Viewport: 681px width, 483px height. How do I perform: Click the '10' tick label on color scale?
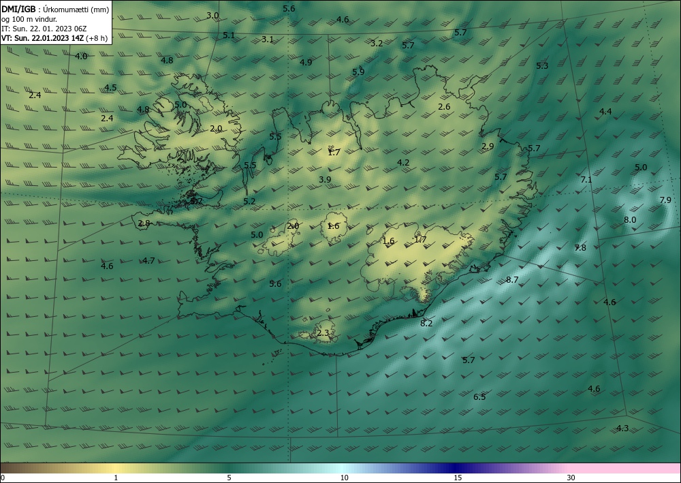(344, 478)
